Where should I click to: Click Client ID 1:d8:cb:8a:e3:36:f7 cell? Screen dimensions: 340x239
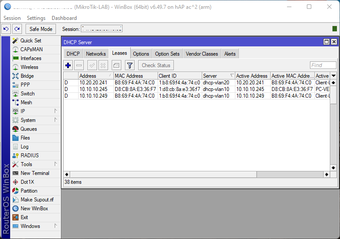click(180, 89)
